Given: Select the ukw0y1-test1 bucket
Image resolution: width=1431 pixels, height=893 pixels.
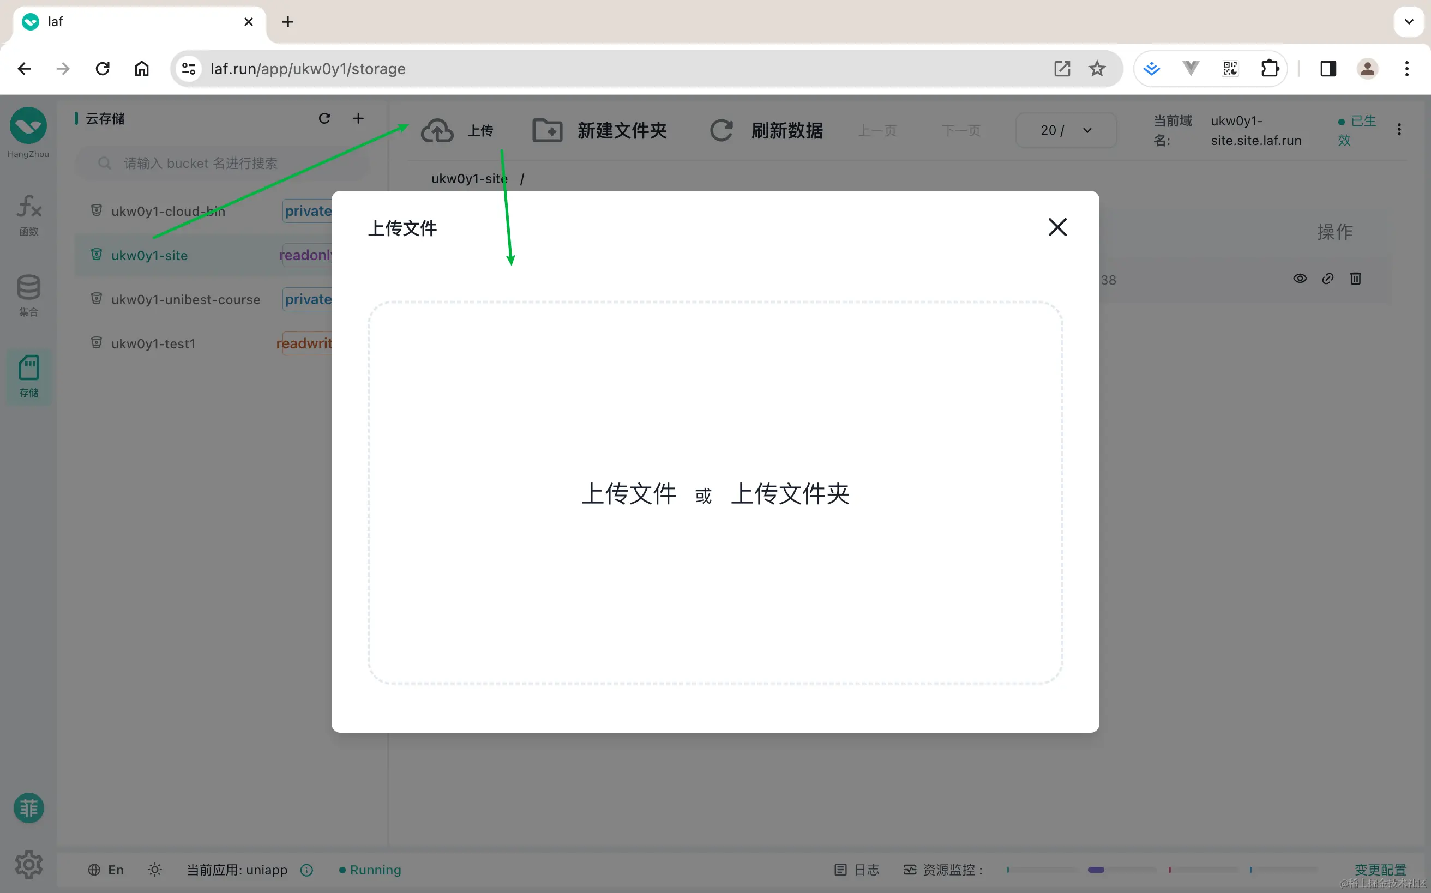Looking at the screenshot, I should 153,343.
